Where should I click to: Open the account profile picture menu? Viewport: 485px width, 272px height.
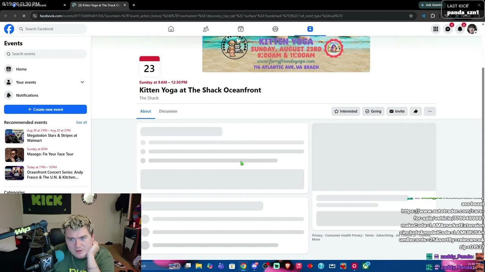tap(472, 29)
